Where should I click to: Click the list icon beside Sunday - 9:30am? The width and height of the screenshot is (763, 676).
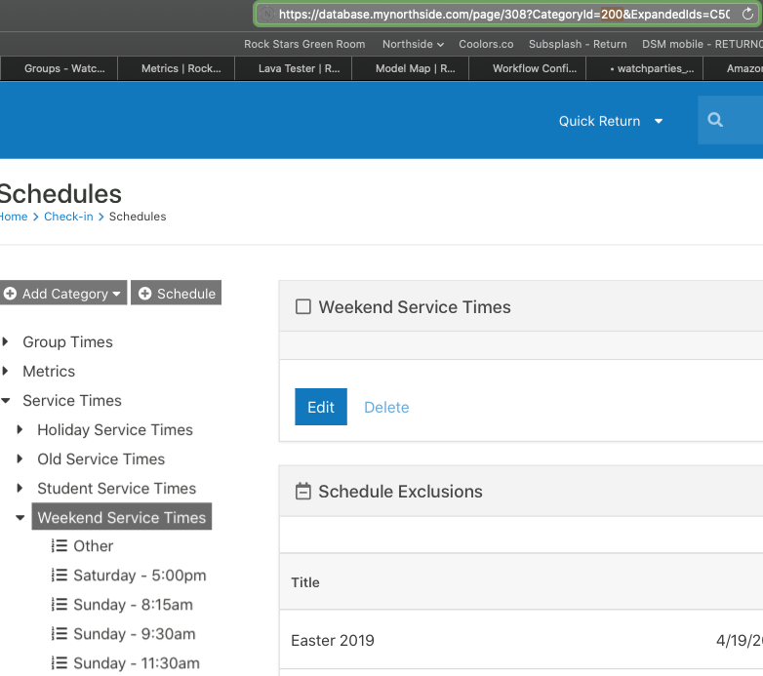click(60, 633)
